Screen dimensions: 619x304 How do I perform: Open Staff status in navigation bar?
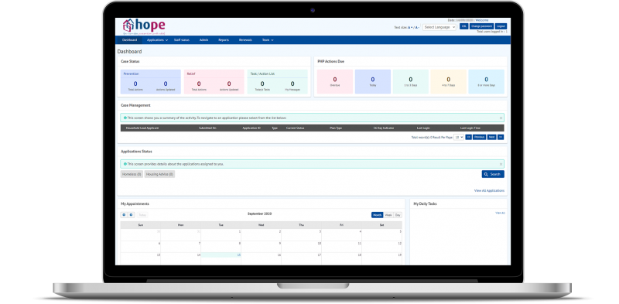[x=182, y=40]
